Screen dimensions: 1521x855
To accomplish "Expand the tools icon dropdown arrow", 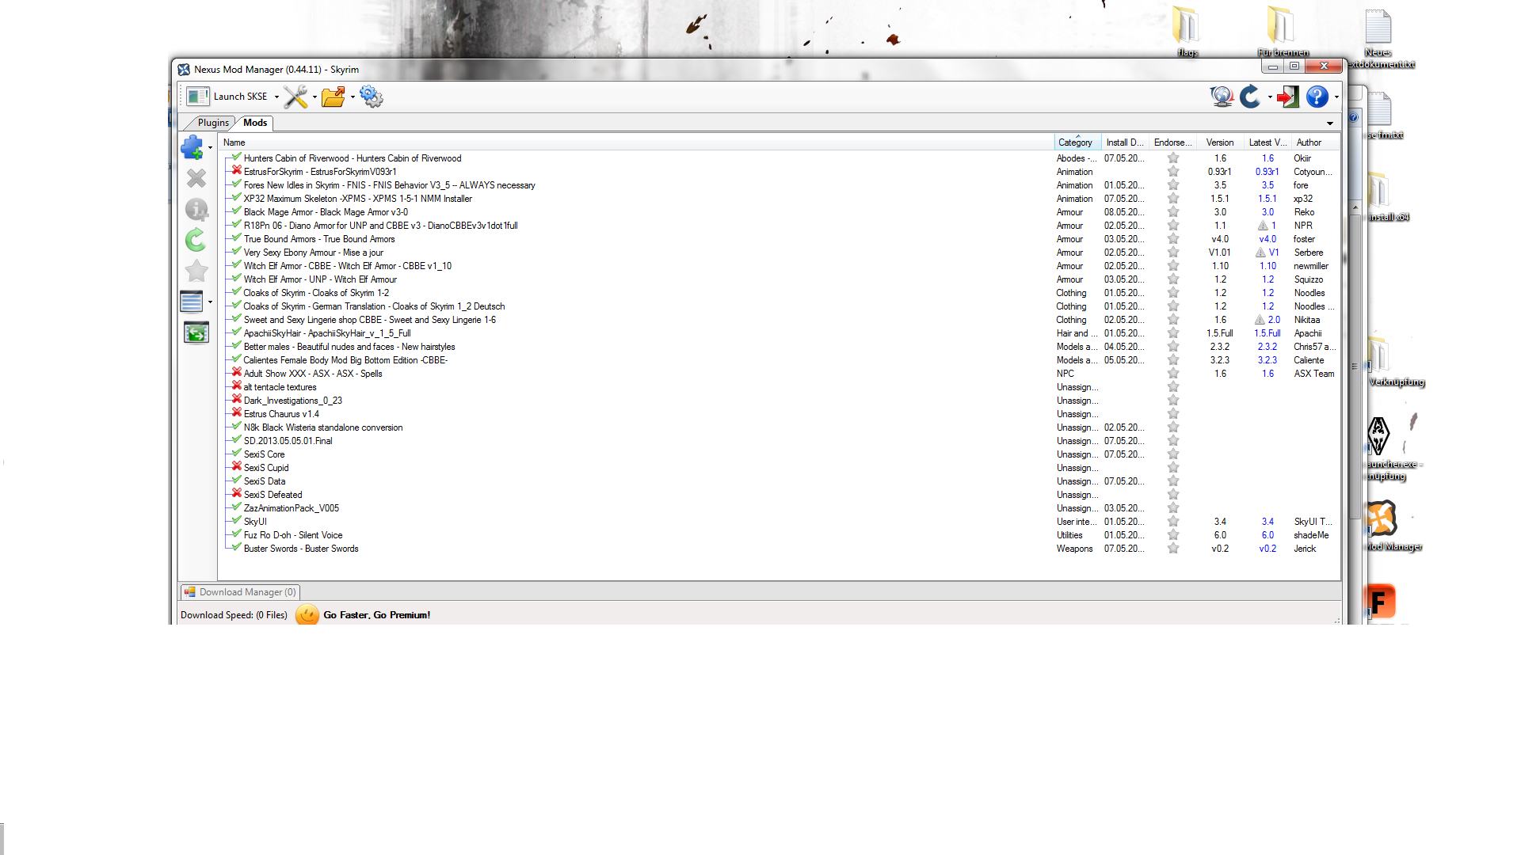I will tap(314, 97).
